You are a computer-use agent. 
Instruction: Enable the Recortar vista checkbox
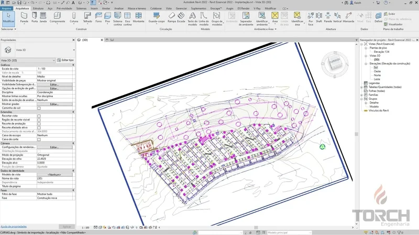click(x=39, y=115)
